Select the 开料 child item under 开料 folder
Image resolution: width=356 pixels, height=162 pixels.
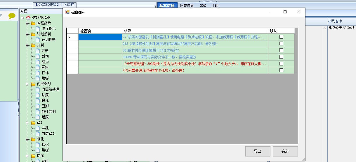click(45, 51)
